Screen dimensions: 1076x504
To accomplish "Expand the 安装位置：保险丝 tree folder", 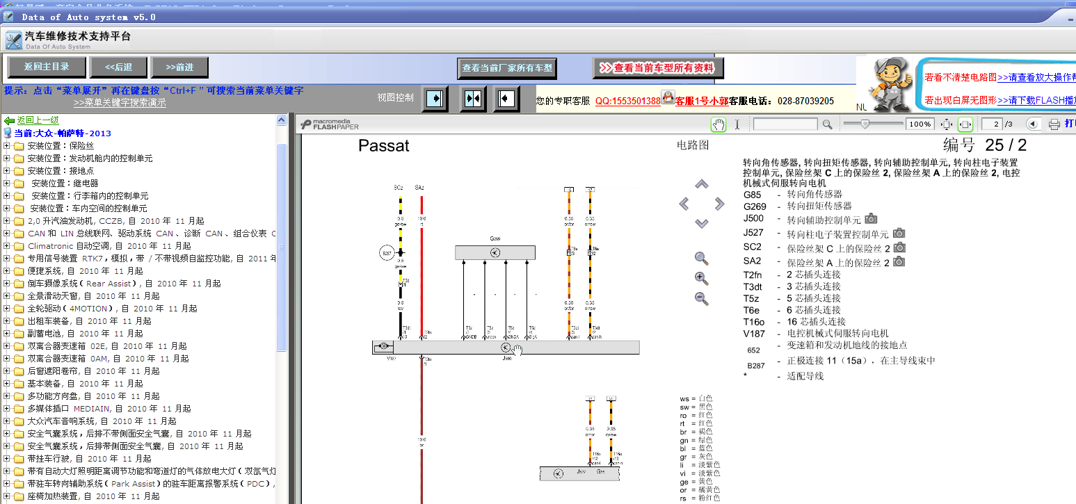I will pos(7,146).
